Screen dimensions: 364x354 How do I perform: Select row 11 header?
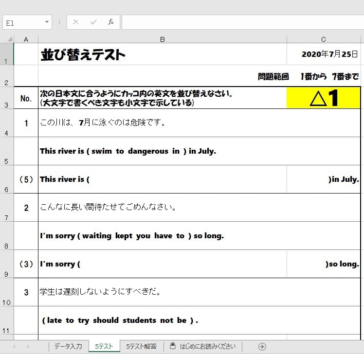(x=6, y=320)
